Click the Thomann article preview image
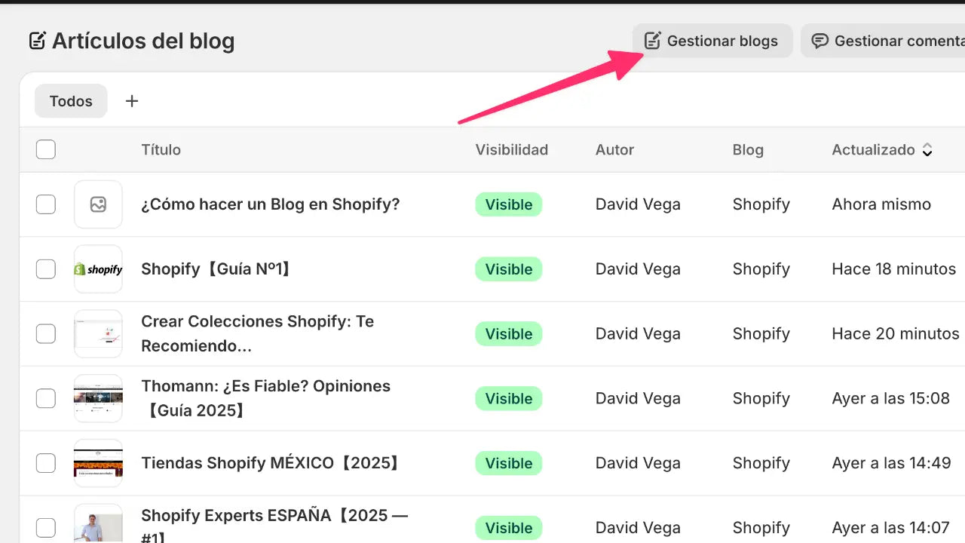The height and width of the screenshot is (543, 965). [98, 398]
